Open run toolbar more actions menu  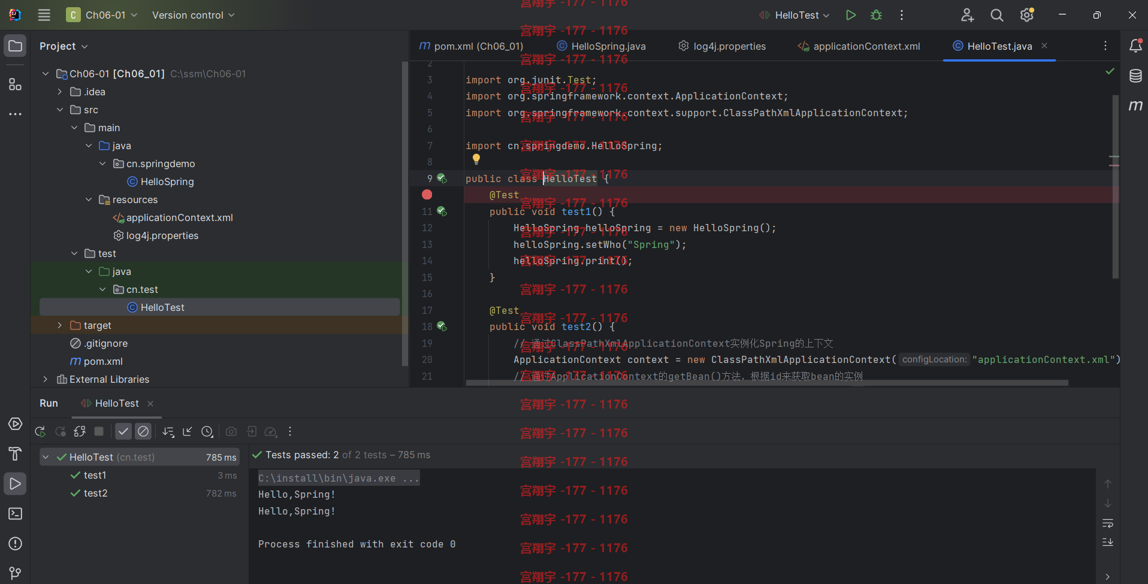[902, 15]
